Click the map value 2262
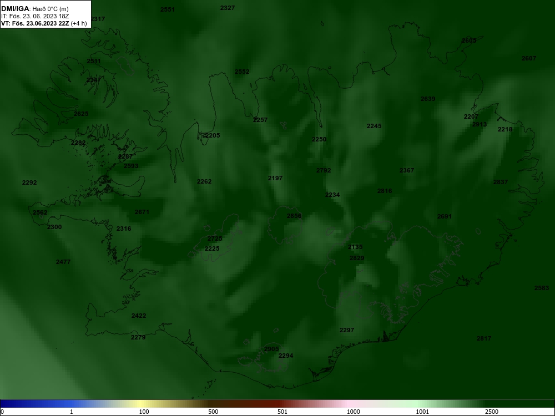The width and height of the screenshot is (555, 416). [204, 181]
